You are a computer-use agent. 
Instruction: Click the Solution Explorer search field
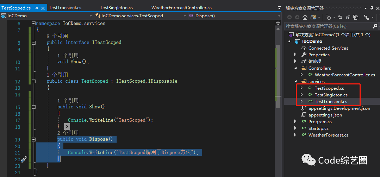click(x=328, y=26)
